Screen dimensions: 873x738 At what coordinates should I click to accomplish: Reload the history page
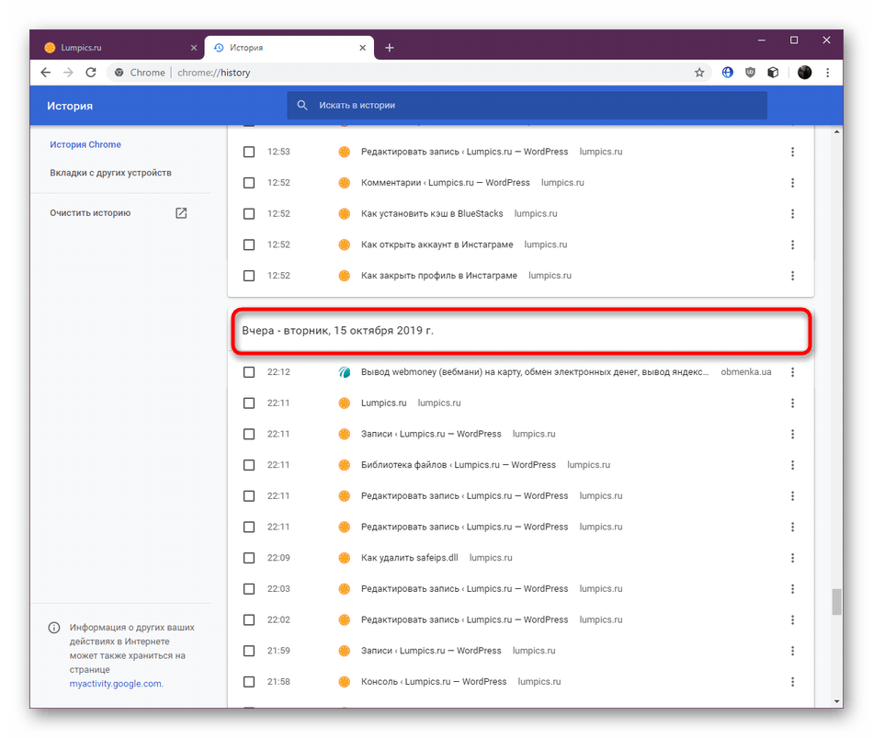point(91,73)
